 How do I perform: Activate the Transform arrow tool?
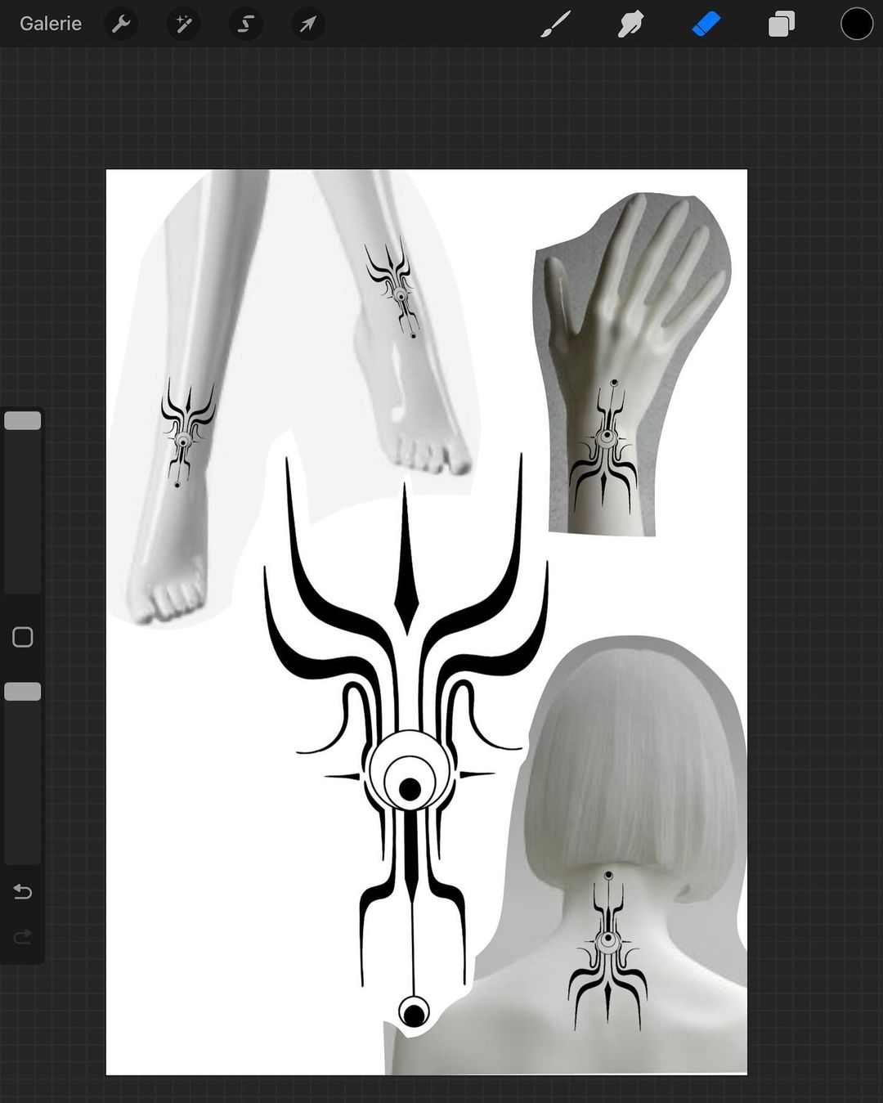pos(307,25)
